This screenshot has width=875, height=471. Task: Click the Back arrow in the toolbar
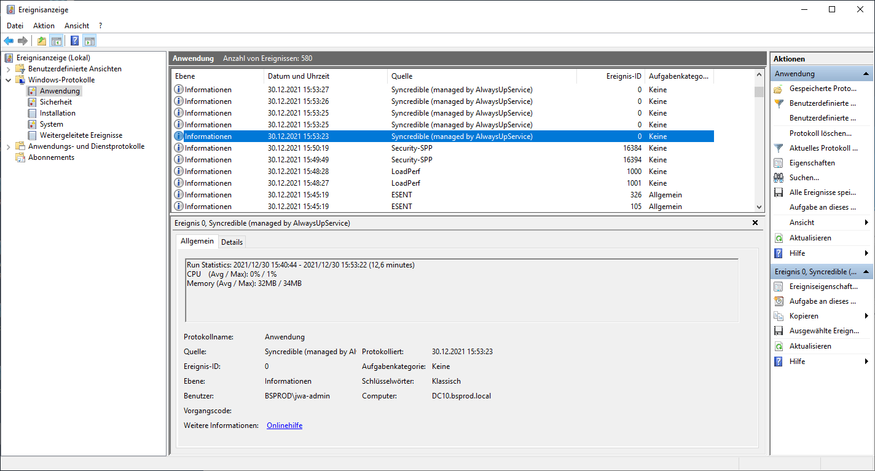[9, 41]
